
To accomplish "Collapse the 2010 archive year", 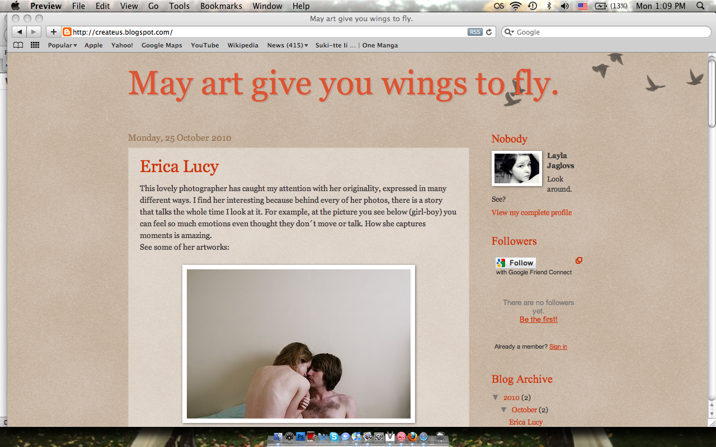I will [496, 398].
